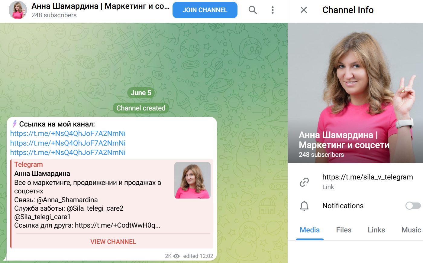Click the Telegram title in the link preview
Viewport: 423px width, 263px height.
click(28, 165)
